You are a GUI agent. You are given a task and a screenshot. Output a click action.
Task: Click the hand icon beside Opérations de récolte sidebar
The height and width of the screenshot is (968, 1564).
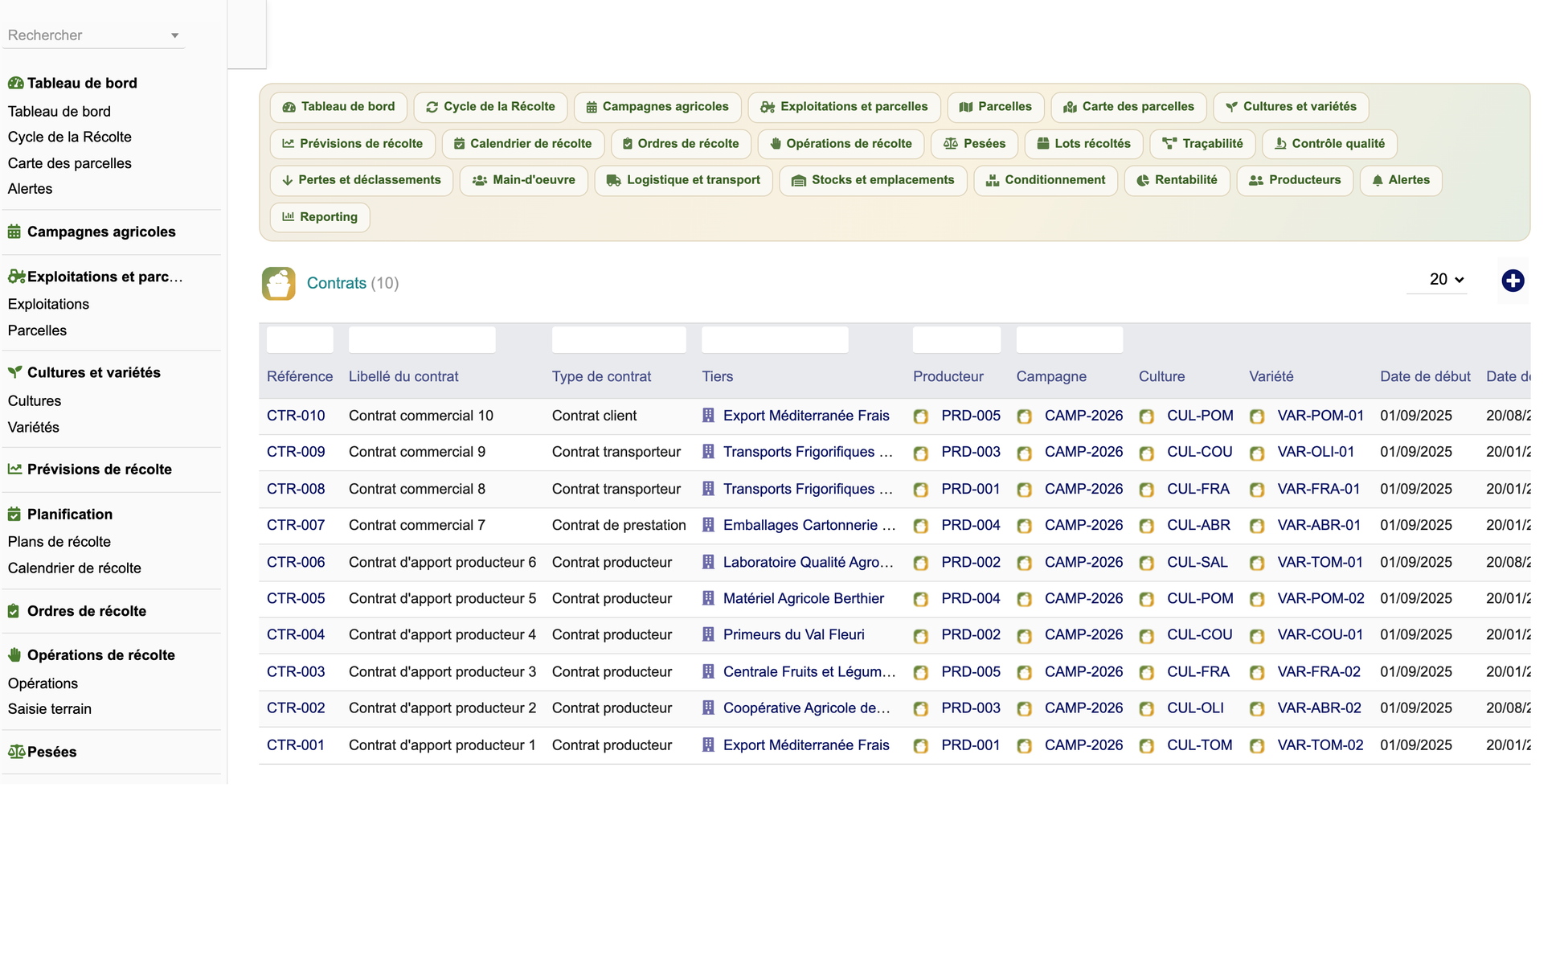pyautogui.click(x=14, y=655)
